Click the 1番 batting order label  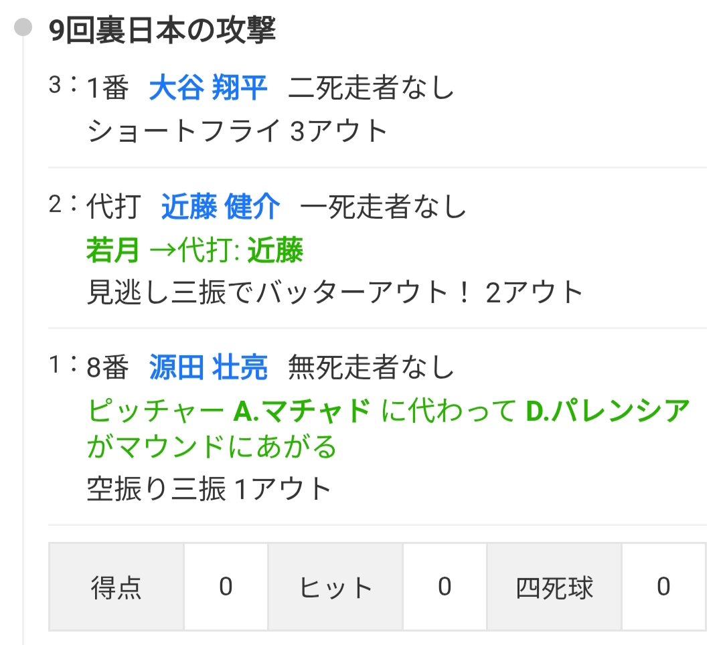(107, 88)
